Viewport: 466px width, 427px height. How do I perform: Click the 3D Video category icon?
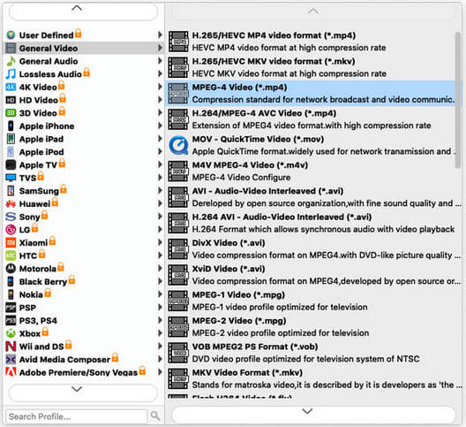(11, 113)
